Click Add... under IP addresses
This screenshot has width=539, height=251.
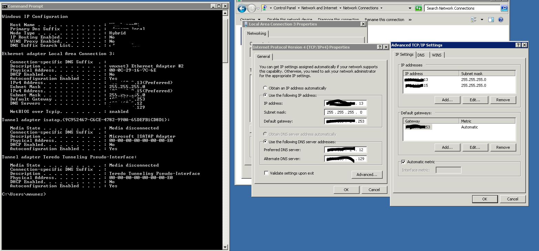click(x=447, y=100)
